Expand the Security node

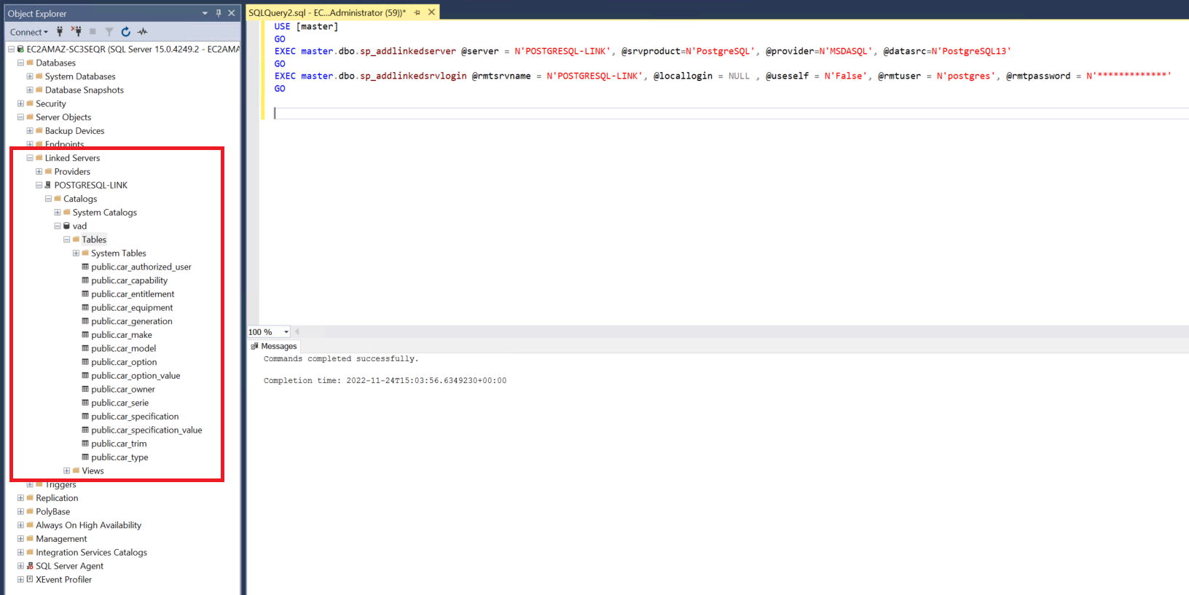tap(20, 103)
